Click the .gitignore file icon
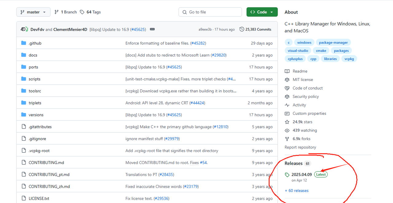This screenshot has width=393, height=203. click(24, 139)
